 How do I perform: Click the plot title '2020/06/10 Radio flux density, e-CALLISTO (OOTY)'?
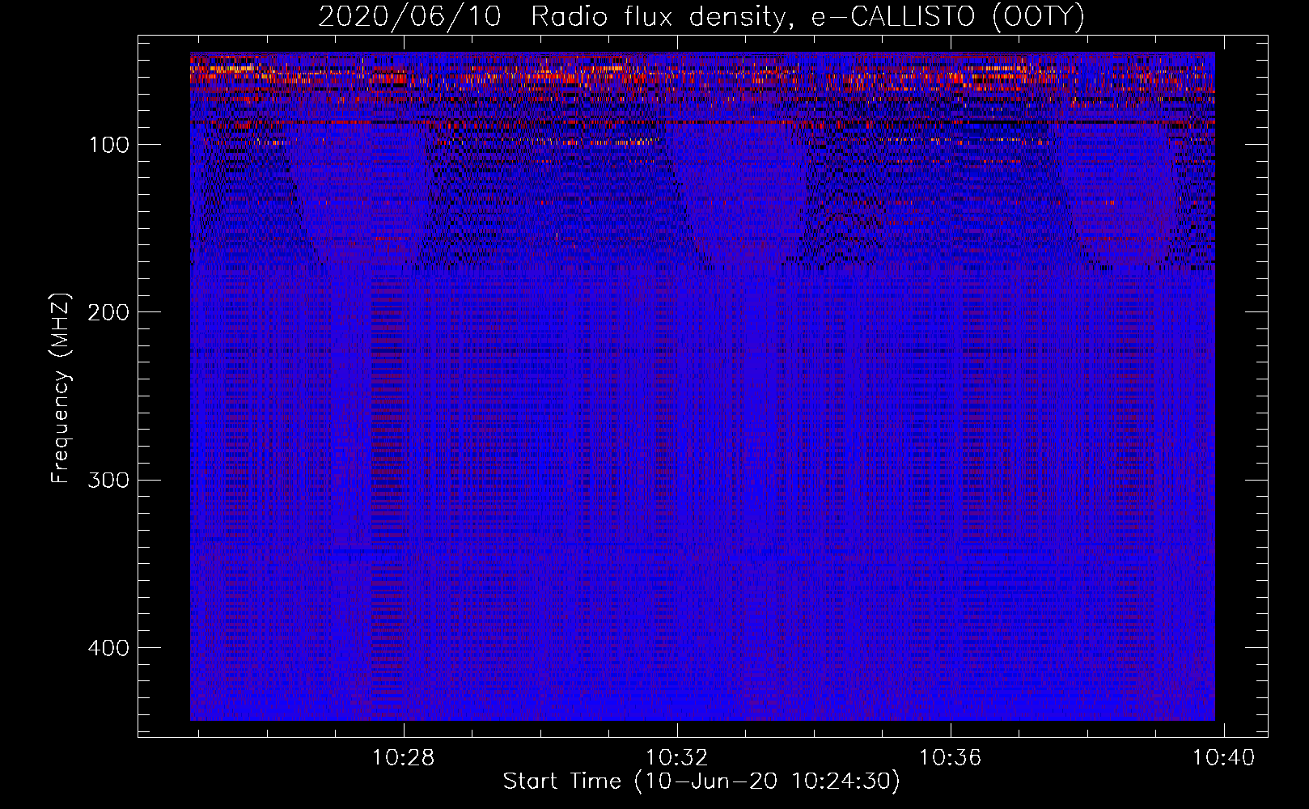click(701, 16)
